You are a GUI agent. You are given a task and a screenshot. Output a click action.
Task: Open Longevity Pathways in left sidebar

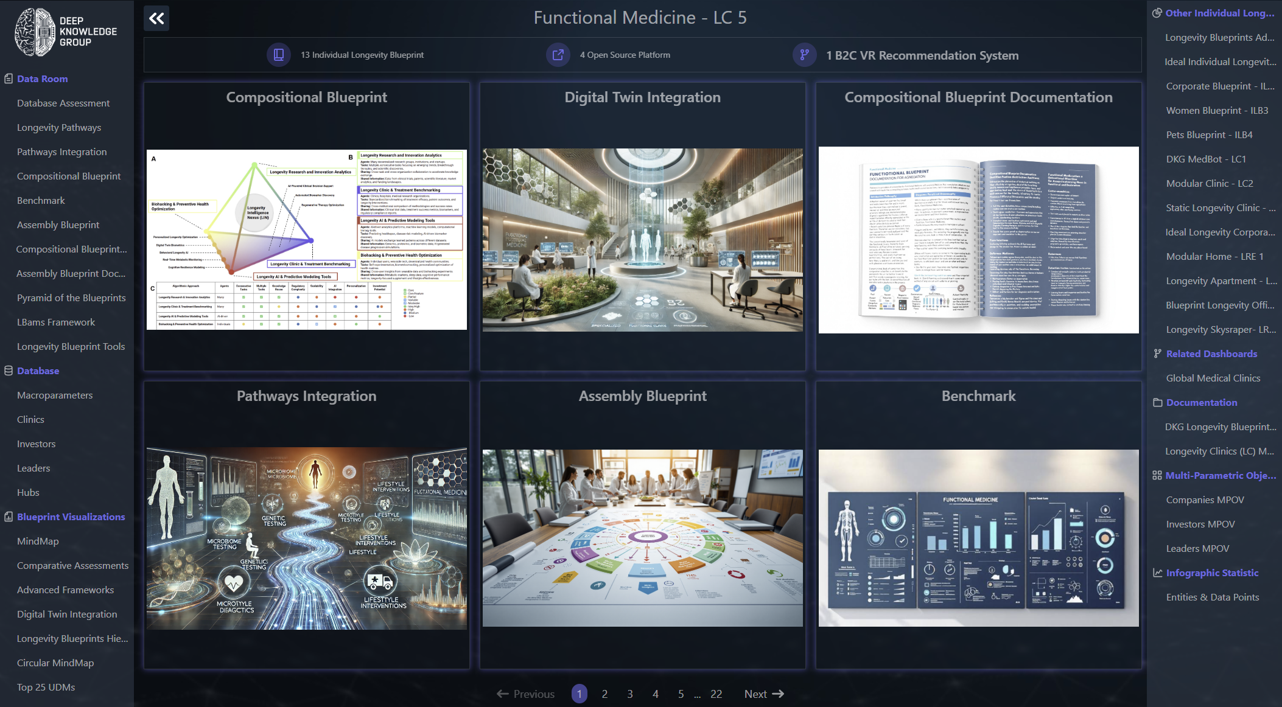pos(59,127)
